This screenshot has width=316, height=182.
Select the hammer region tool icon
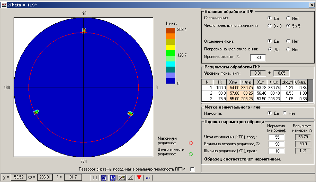[x=121, y=178]
